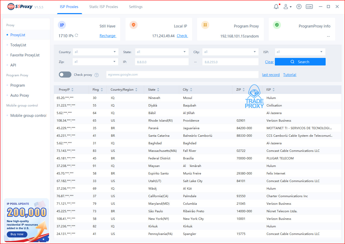Click the blue IP badge icon

[x=62, y=25]
